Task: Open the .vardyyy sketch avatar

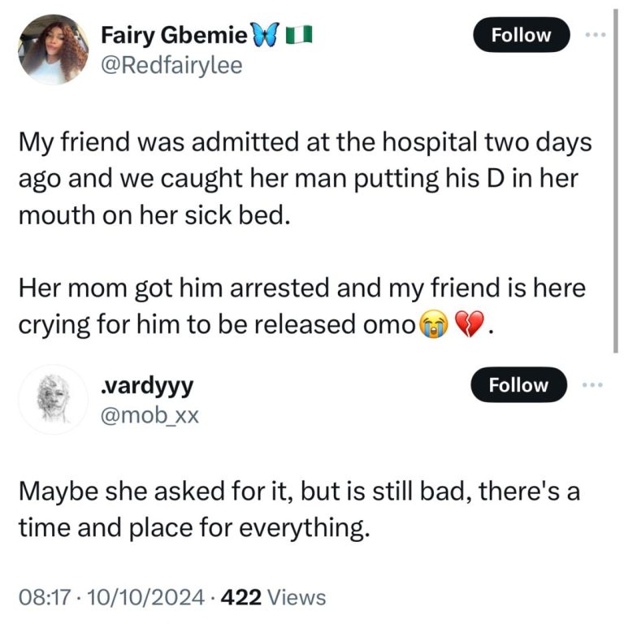Action: click(53, 398)
